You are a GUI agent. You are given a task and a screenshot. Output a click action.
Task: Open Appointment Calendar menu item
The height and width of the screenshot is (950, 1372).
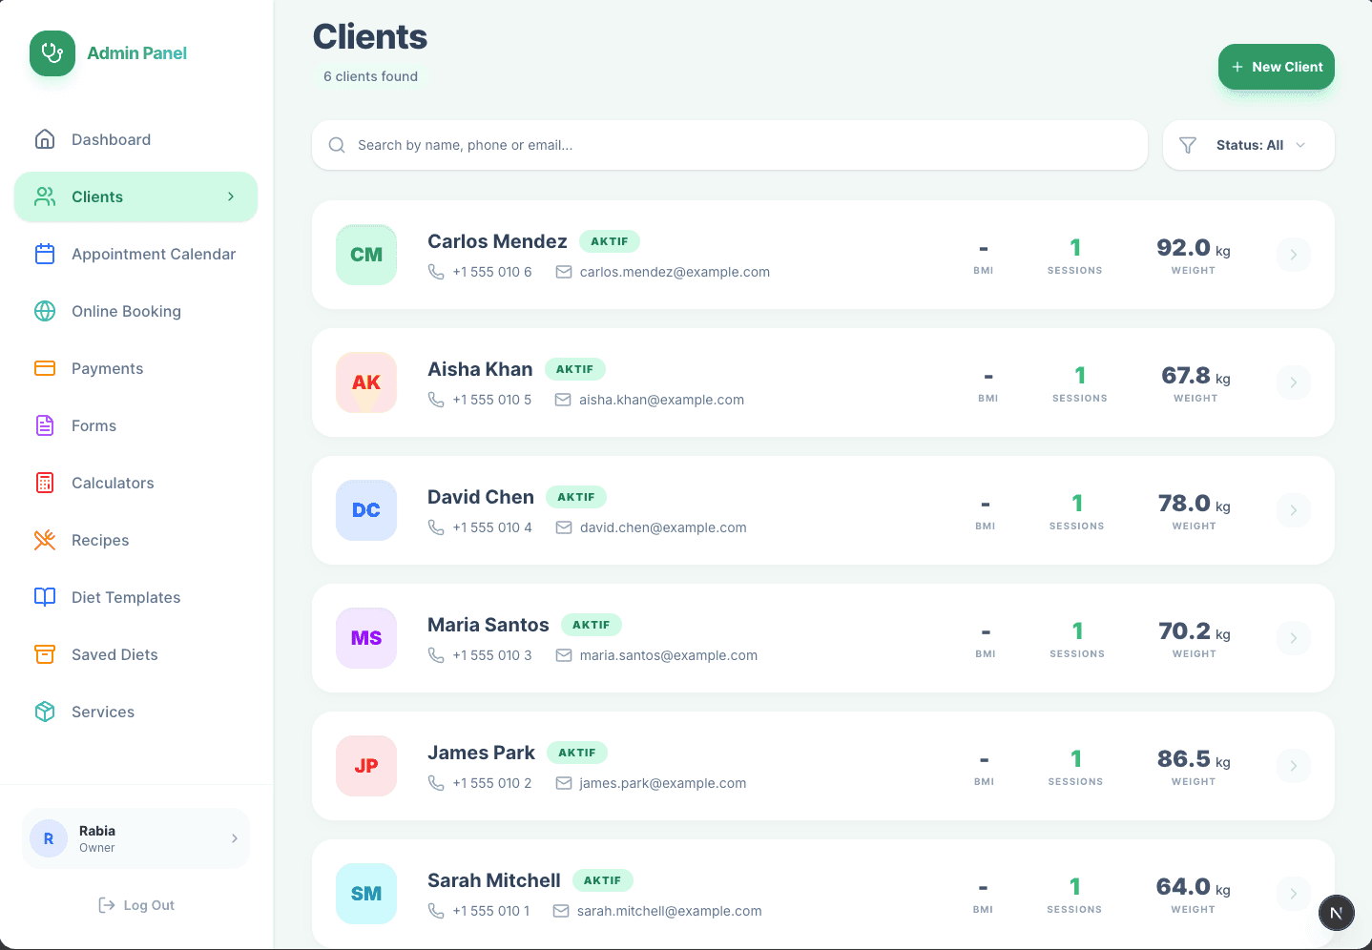point(135,254)
